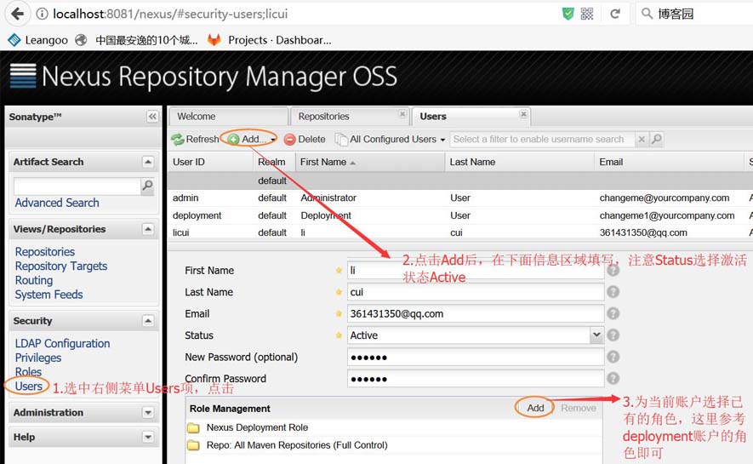
Task: Reload the page with the refresh icon
Action: point(615,14)
